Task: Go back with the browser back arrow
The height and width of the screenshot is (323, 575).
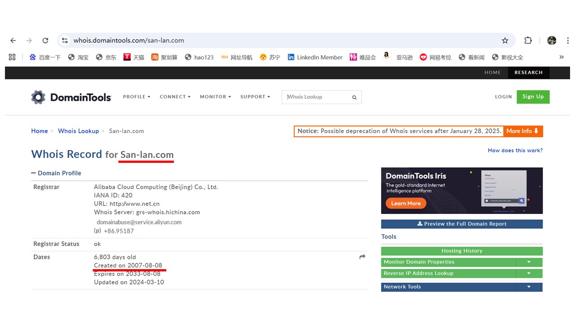Action: (13, 40)
